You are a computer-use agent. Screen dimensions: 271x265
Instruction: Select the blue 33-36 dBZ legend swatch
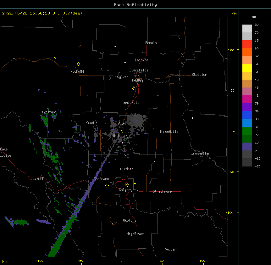[247, 115]
